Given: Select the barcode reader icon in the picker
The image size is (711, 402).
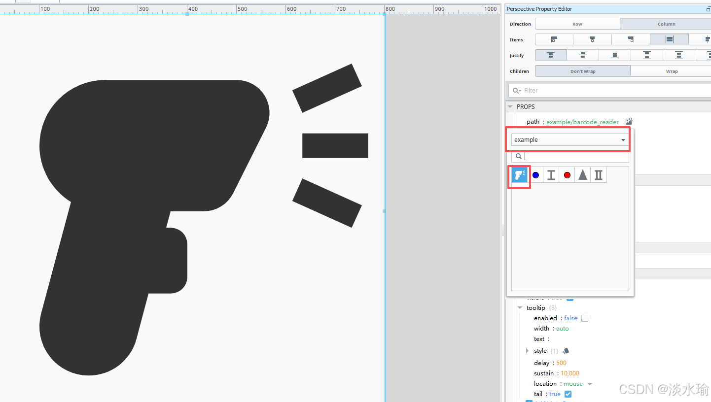Looking at the screenshot, I should tap(520, 175).
